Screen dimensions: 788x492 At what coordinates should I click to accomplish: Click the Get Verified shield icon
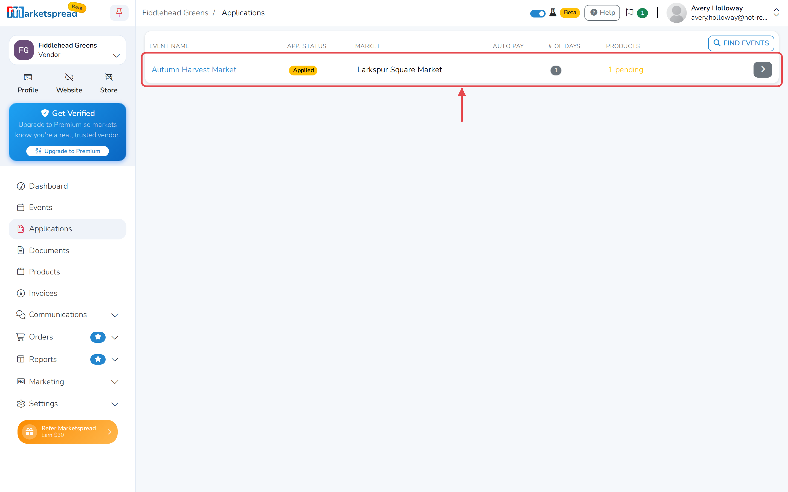point(45,113)
